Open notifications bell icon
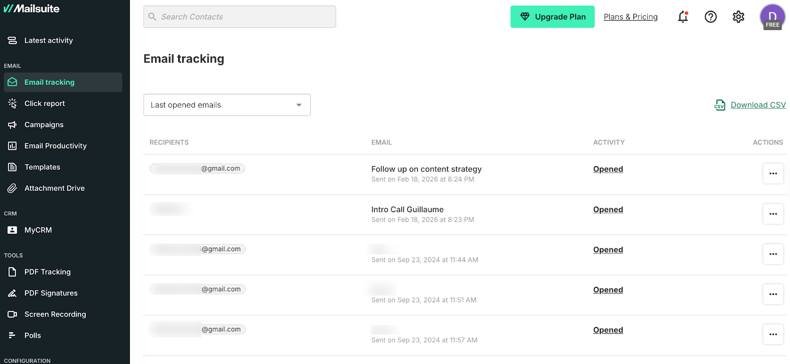 [x=683, y=17]
